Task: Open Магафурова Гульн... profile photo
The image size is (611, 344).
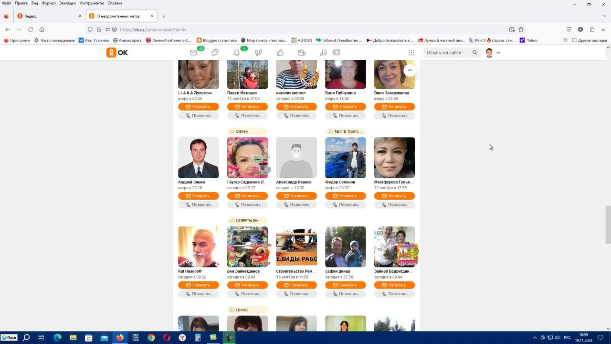Action: pyautogui.click(x=394, y=158)
